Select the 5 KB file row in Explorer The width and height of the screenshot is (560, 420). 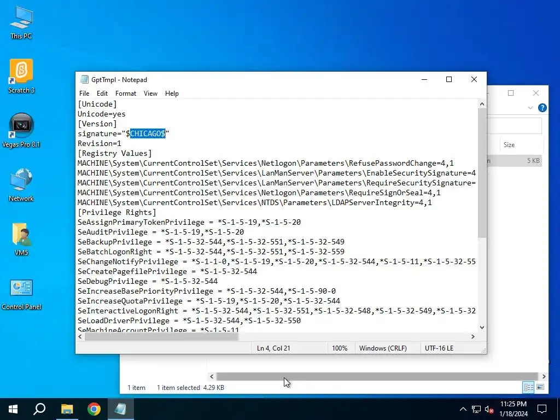(x=514, y=161)
